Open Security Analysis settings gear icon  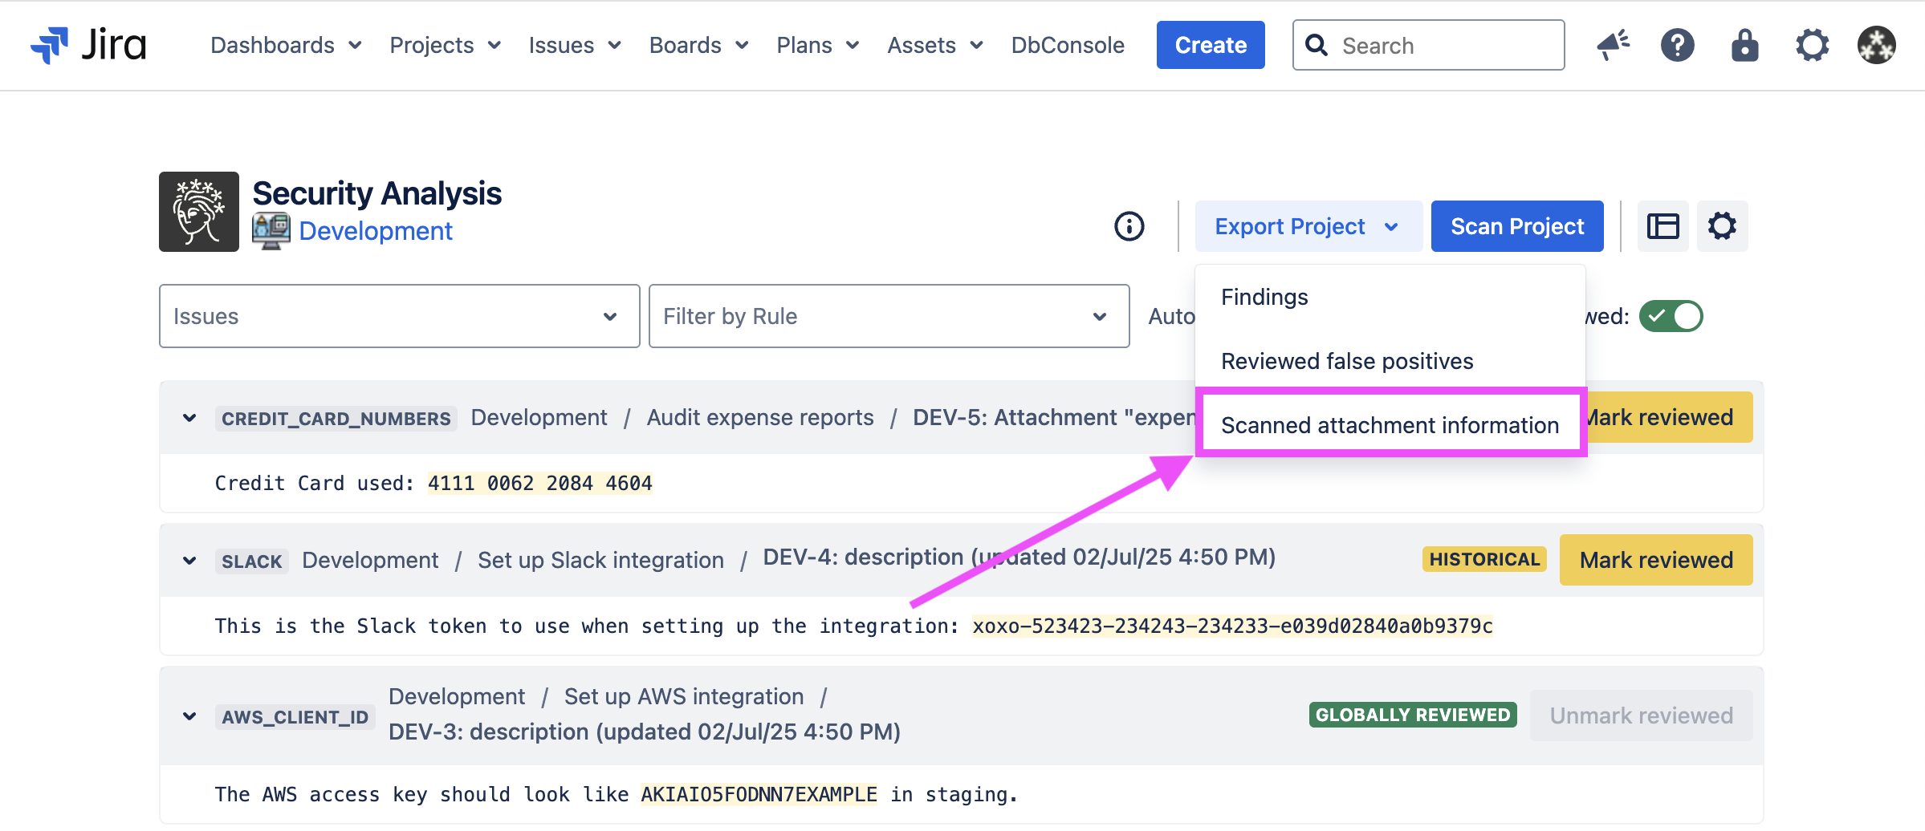(x=1722, y=226)
